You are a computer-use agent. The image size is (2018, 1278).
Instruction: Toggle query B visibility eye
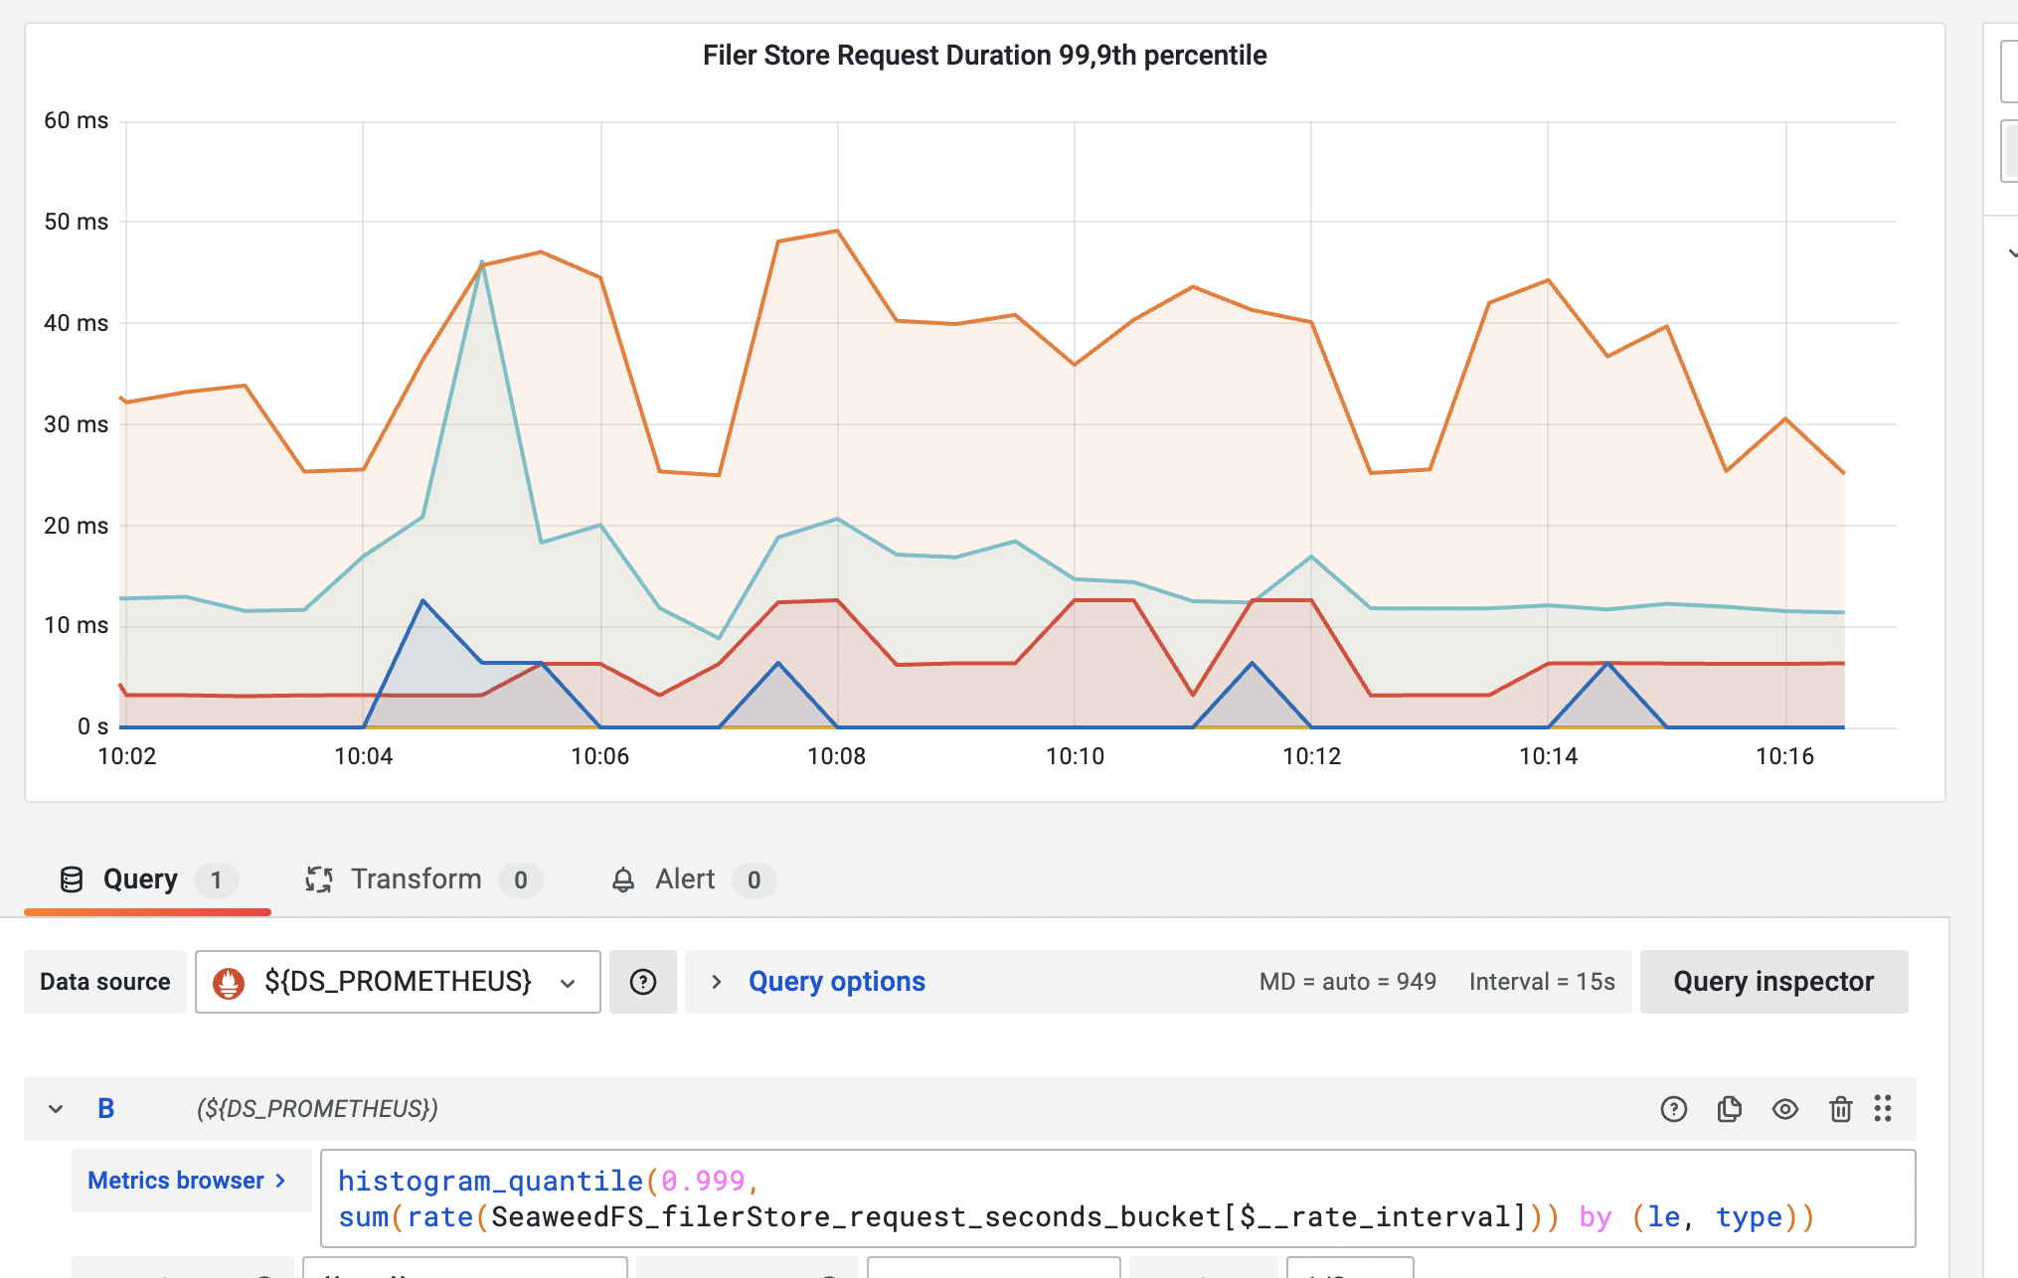(1785, 1109)
